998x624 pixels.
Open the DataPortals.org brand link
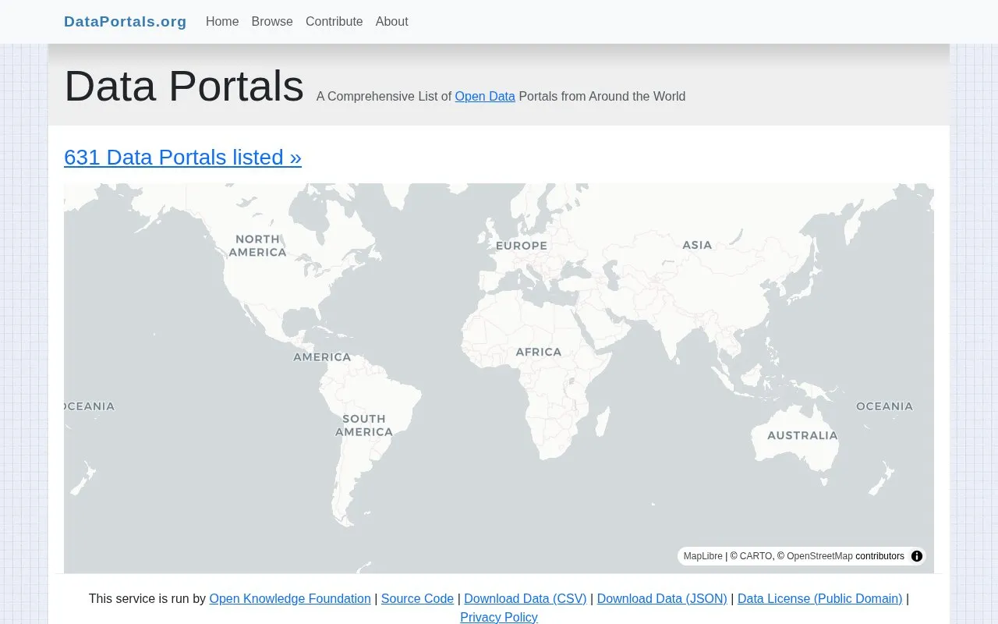tap(126, 21)
